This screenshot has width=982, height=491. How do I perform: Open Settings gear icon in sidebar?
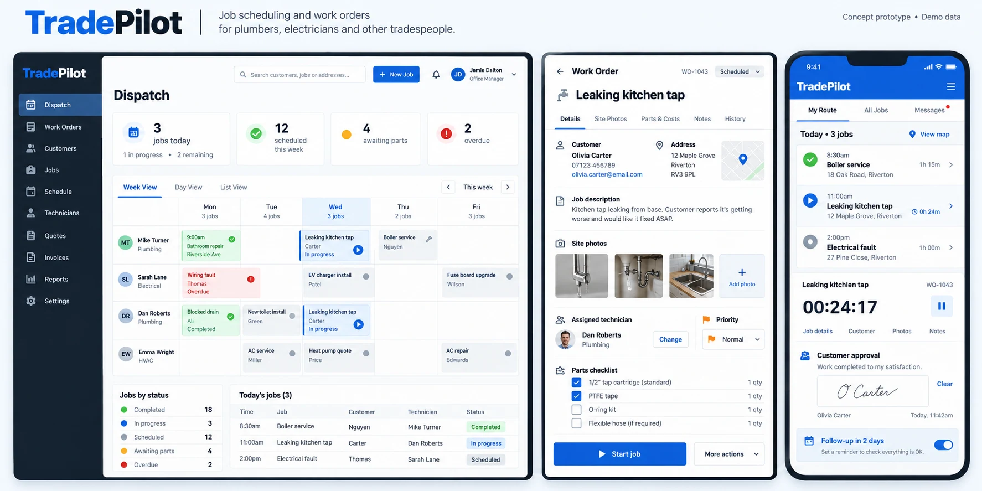pyautogui.click(x=31, y=301)
